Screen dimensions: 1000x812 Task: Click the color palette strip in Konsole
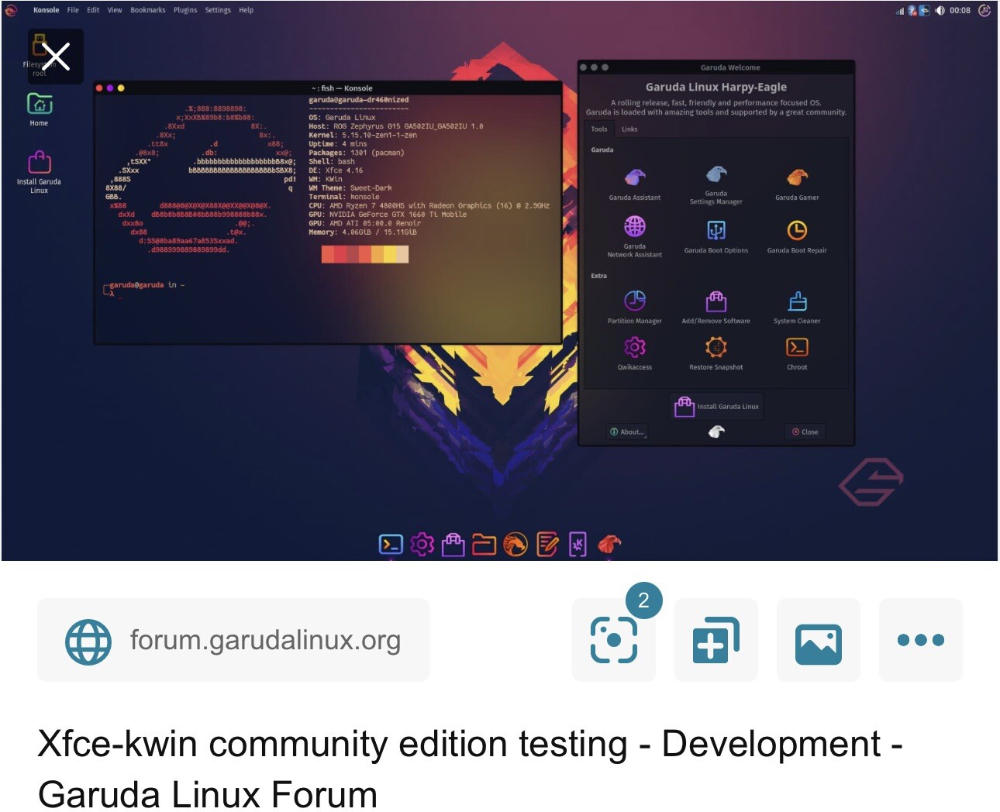click(365, 254)
